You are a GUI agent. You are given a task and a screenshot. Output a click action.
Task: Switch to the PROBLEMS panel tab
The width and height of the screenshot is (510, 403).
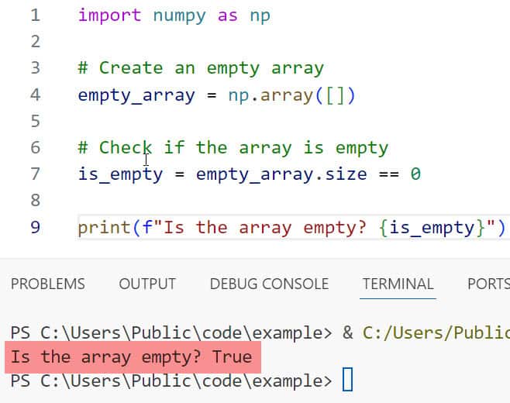point(48,284)
